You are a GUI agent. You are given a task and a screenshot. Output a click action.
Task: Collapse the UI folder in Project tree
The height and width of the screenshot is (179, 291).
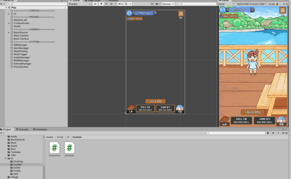click(x=6, y=158)
